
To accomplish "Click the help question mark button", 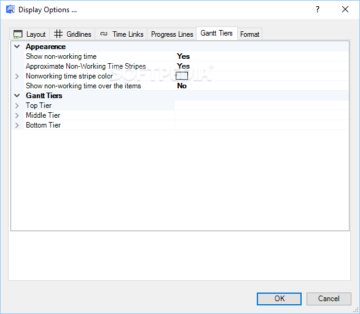I will pos(318,9).
